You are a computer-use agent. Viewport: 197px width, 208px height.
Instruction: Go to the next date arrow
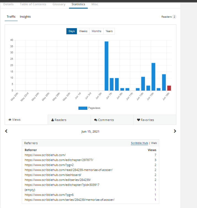pyautogui.click(x=175, y=131)
